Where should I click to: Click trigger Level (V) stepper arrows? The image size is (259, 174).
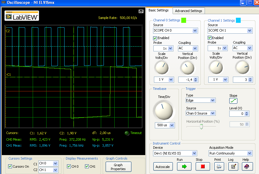click(247, 114)
